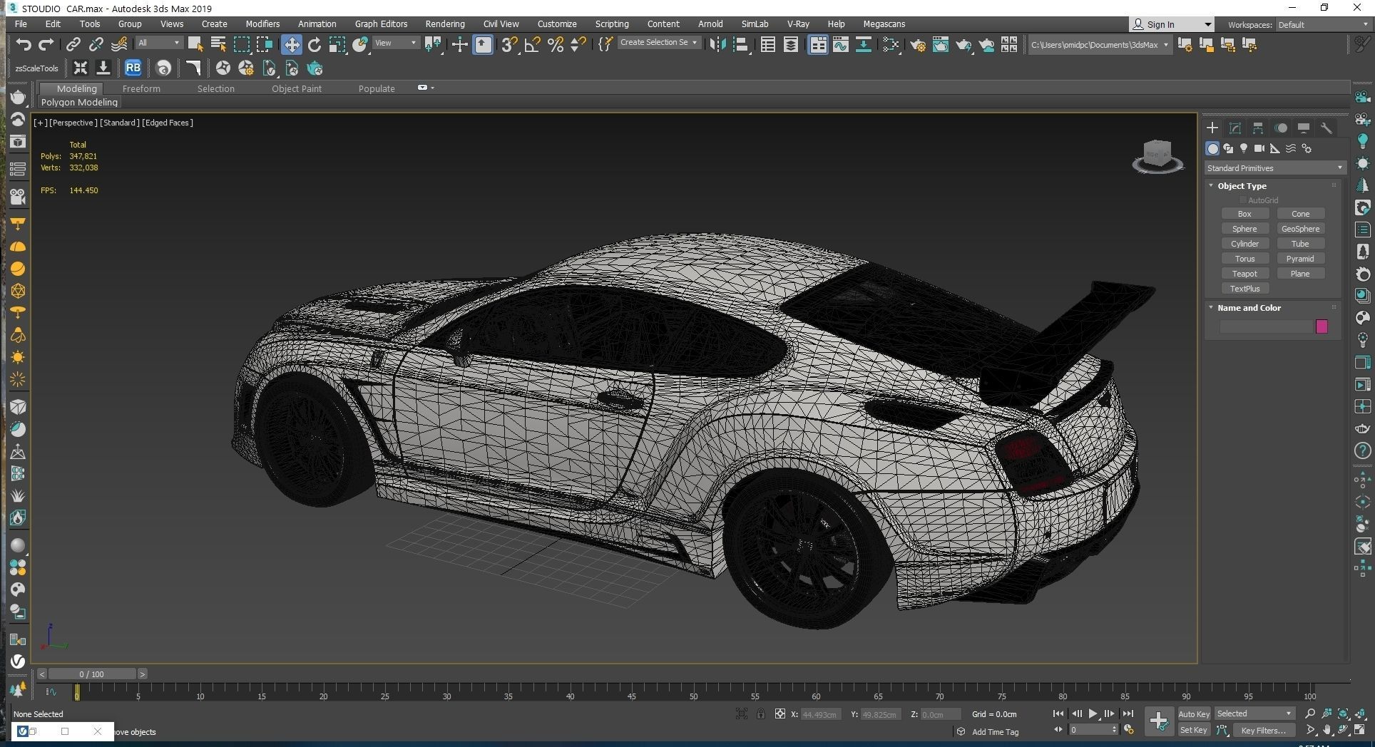The image size is (1375, 747).
Task: Open the Rendering menu
Action: click(x=444, y=24)
